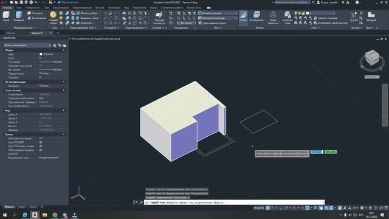Open the Sign In (Вход в службы) dropdown
Screen dimensions: 389x219
[x=328, y=2]
